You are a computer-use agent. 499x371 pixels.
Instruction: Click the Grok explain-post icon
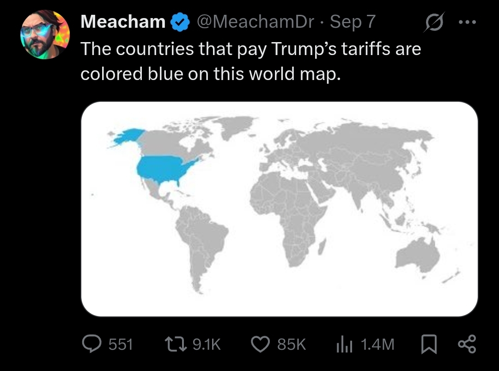point(433,22)
